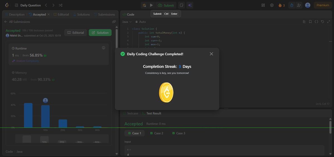Close the Accepted tab
Image resolution: width=334 pixels, height=157 pixels.
49,14
